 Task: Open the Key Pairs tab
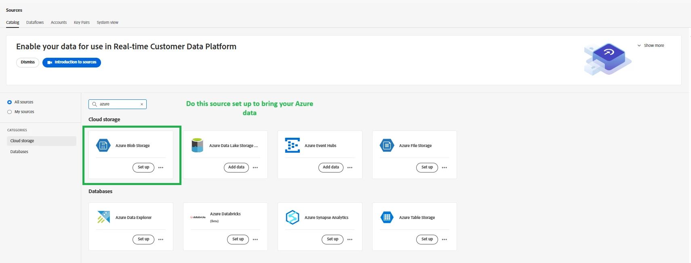pos(82,23)
